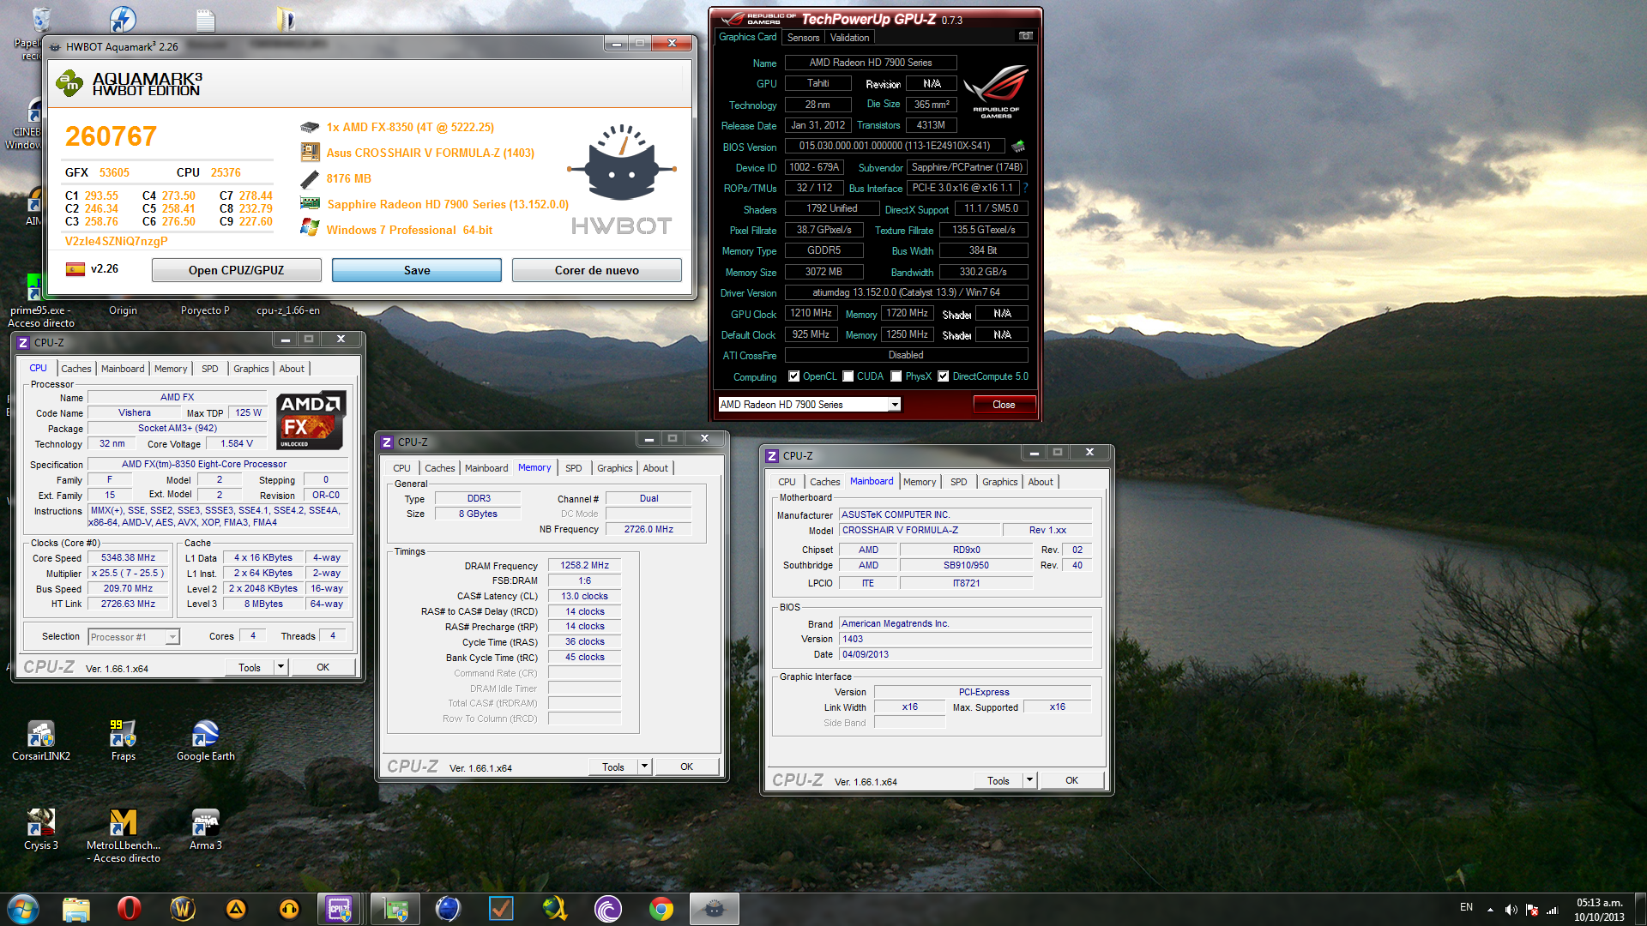Viewport: 1647px width, 926px height.
Task: Click the Model field CROSSHAIR V FORMULA-Z
Action: 919,530
